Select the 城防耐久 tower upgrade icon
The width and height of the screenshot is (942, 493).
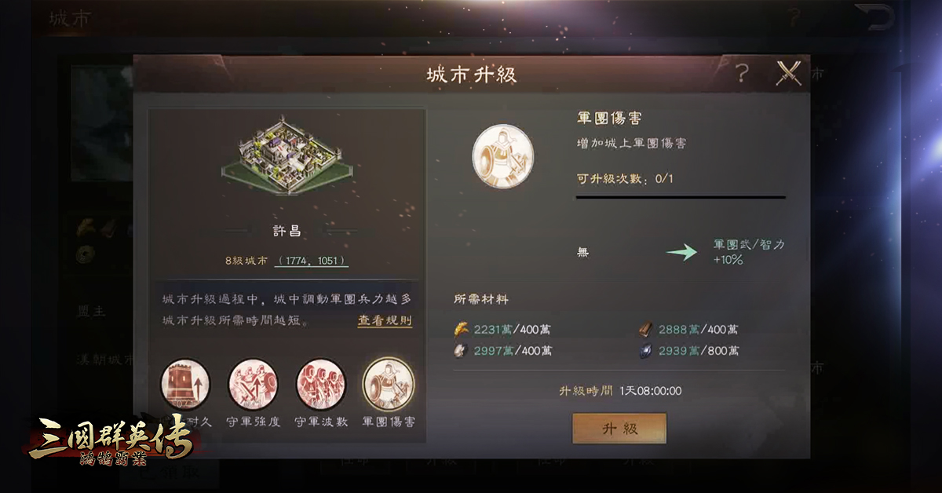tap(185, 385)
